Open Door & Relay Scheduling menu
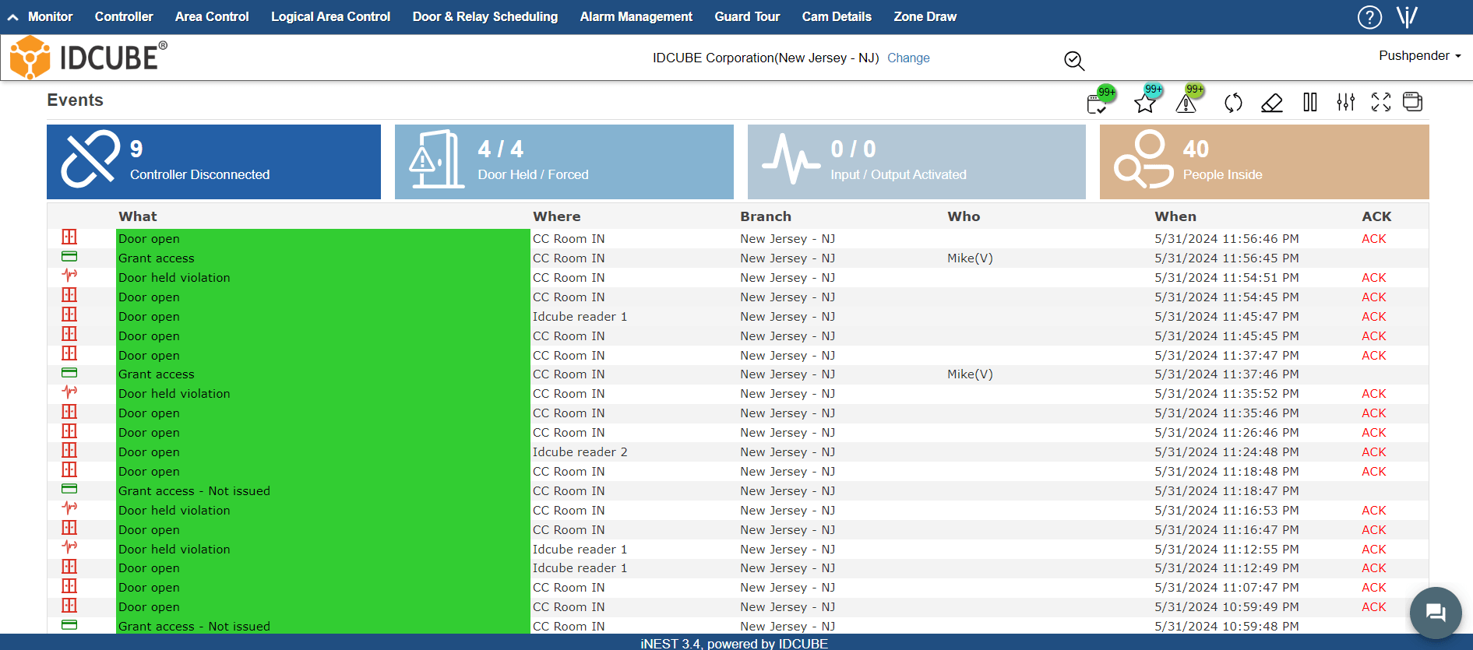Image resolution: width=1473 pixels, height=650 pixels. click(485, 17)
